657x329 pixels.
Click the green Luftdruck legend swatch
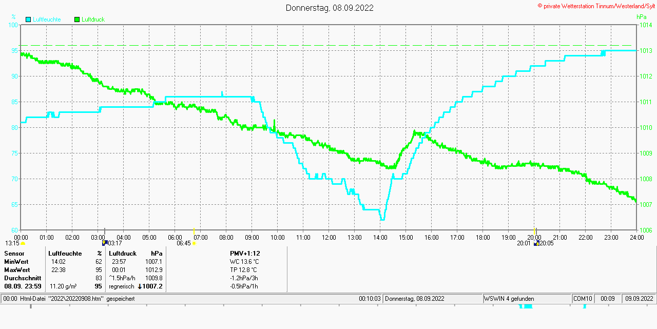[x=77, y=20]
